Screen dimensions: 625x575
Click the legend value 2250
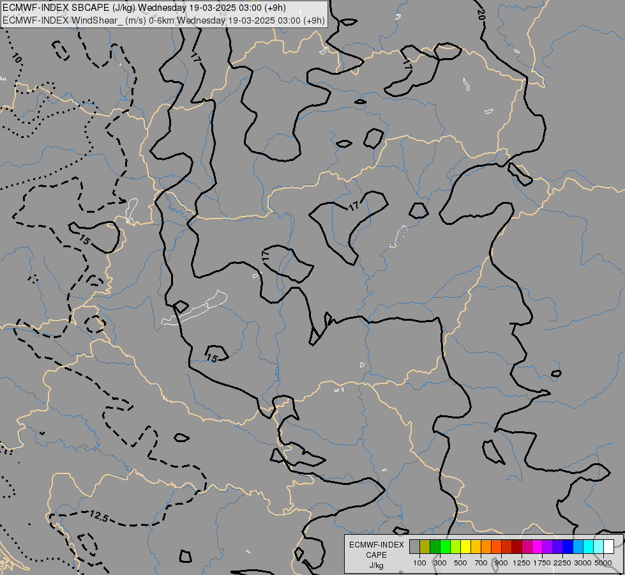pos(562,563)
